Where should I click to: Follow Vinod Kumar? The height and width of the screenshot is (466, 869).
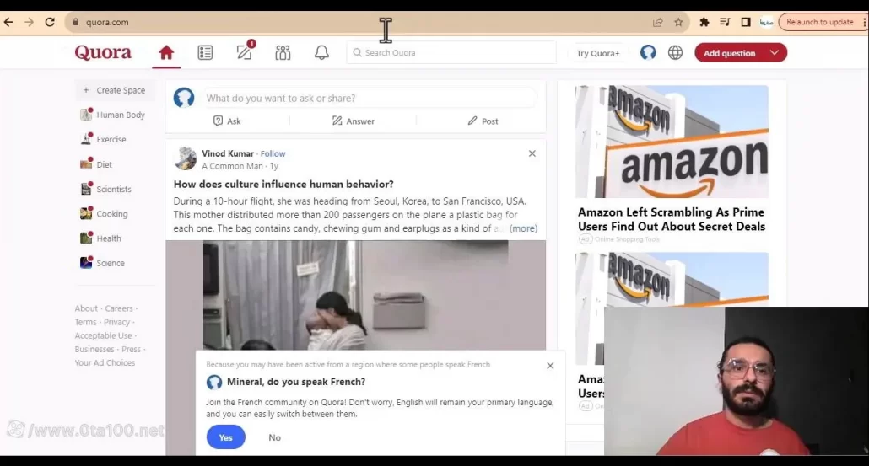tap(273, 153)
